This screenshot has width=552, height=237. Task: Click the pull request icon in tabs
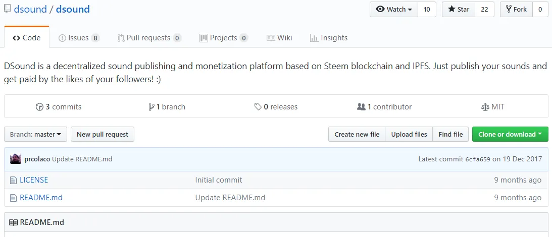pos(121,38)
